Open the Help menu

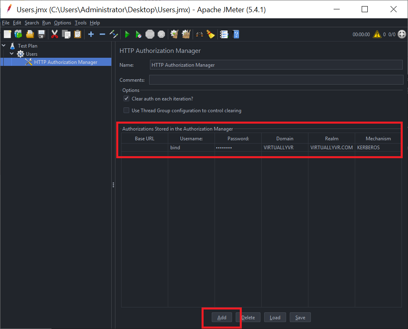[95, 23]
